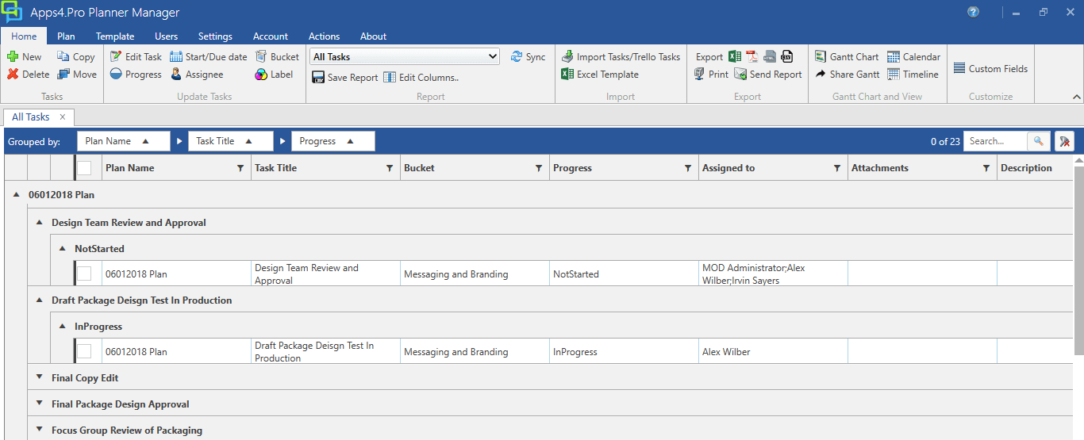Tick checkbox for Draft Package Deisgn row

pos(84,351)
